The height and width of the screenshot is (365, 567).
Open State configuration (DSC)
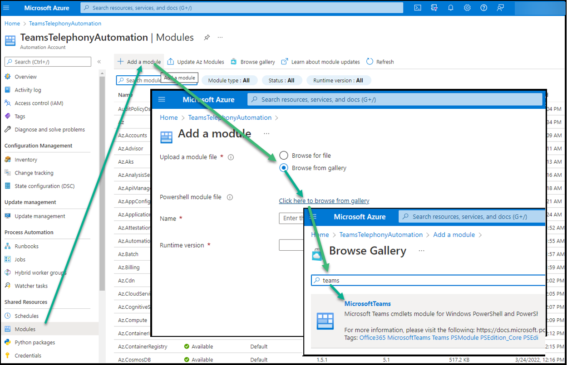44,186
